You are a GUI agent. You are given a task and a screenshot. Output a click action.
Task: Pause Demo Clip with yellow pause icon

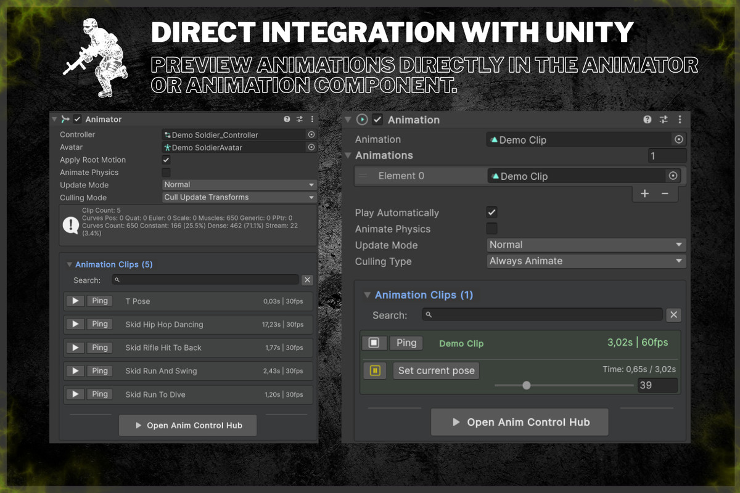click(375, 370)
